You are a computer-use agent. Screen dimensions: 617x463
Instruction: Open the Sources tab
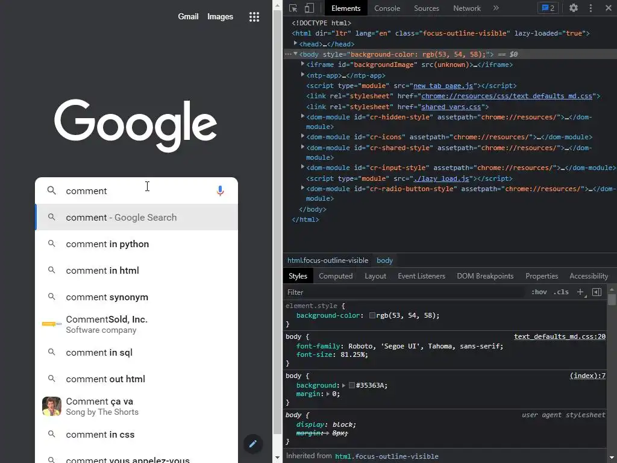click(x=426, y=8)
